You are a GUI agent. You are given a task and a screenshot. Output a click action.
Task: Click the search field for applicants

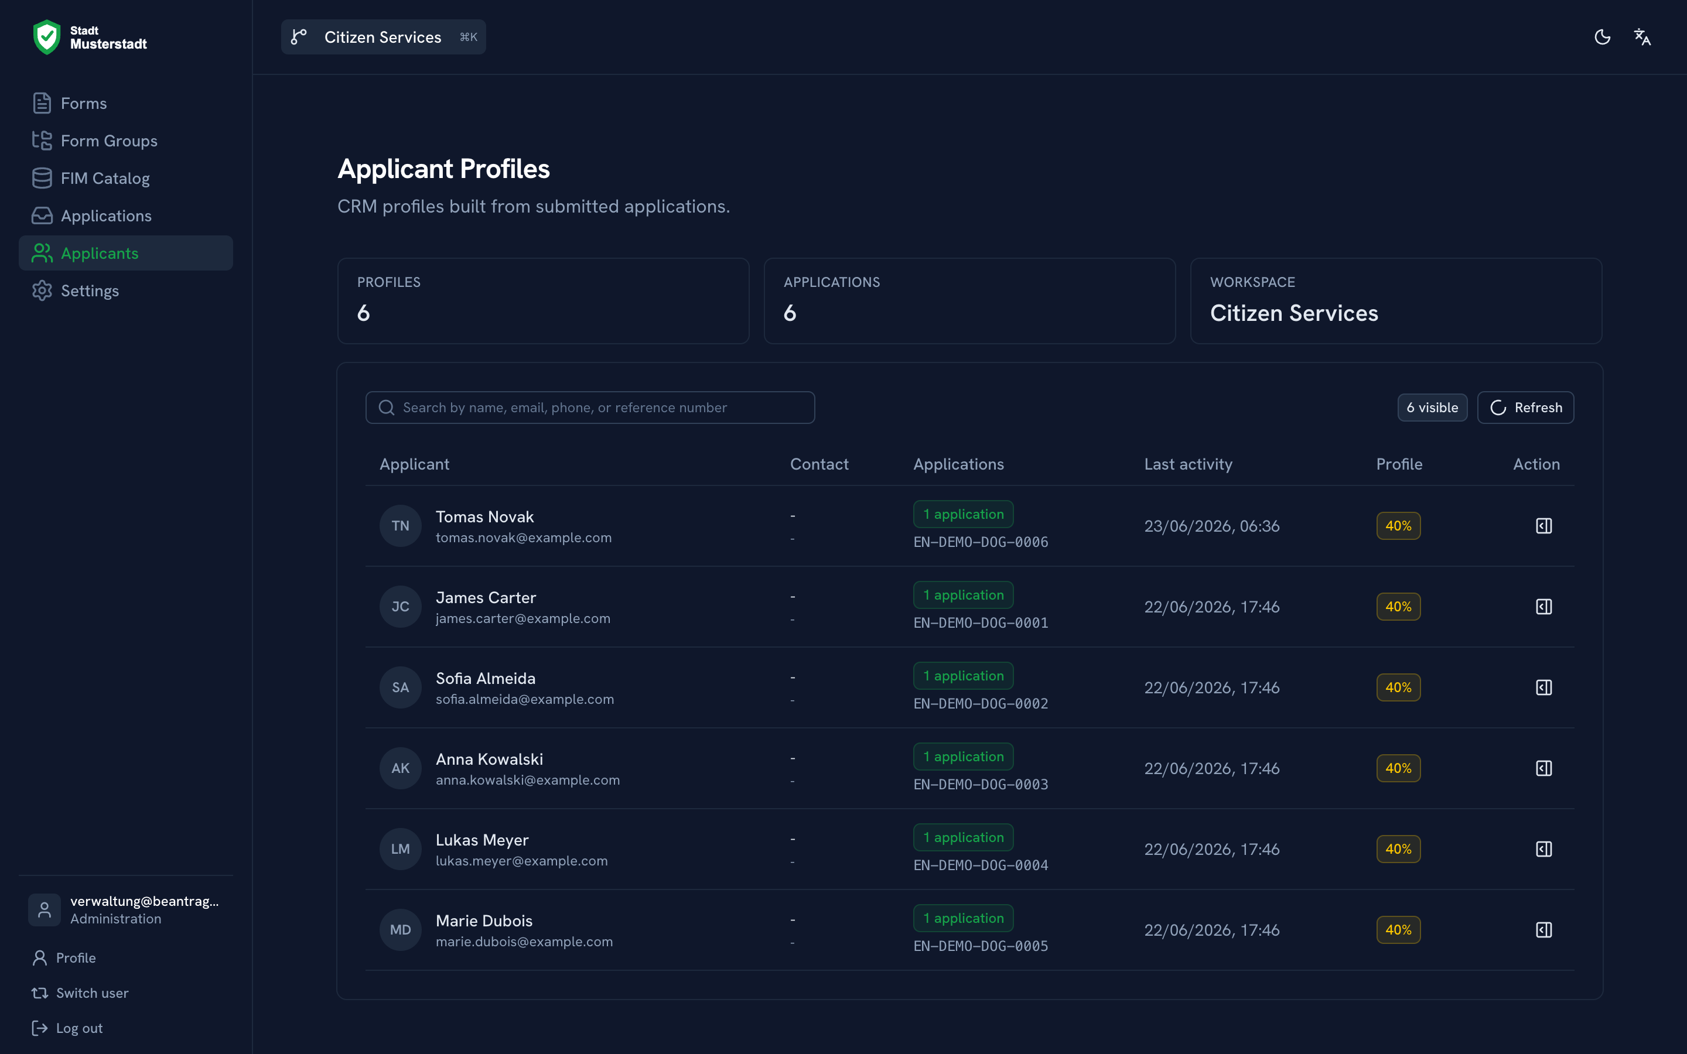590,407
